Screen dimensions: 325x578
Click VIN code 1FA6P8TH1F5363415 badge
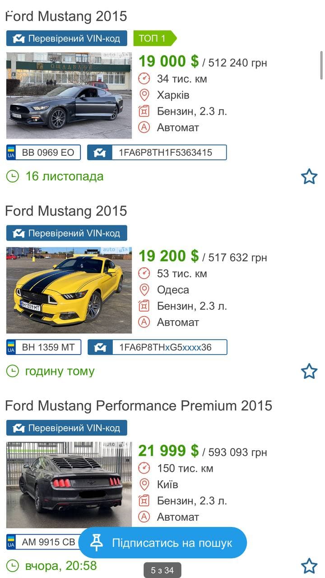tap(157, 153)
